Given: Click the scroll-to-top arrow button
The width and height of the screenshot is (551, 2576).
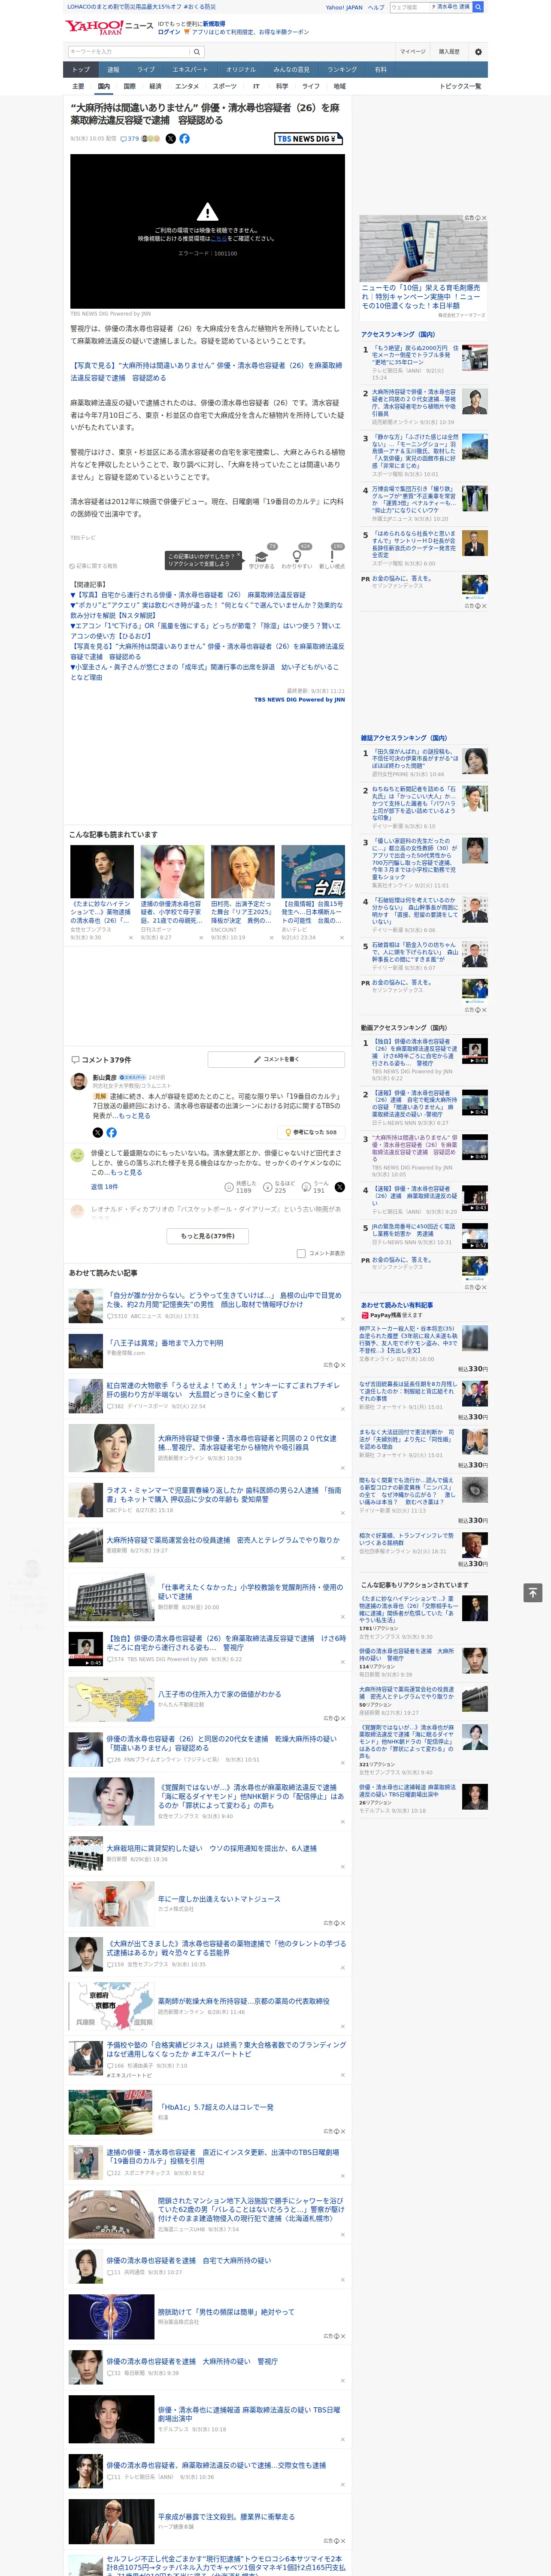Looking at the screenshot, I should [533, 1593].
